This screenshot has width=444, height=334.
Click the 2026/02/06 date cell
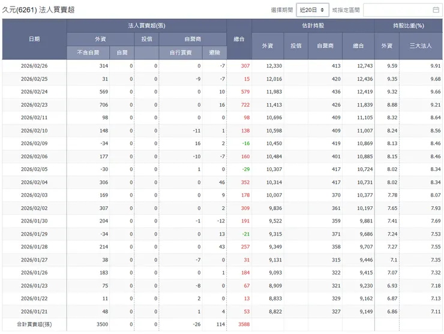(x=34, y=157)
